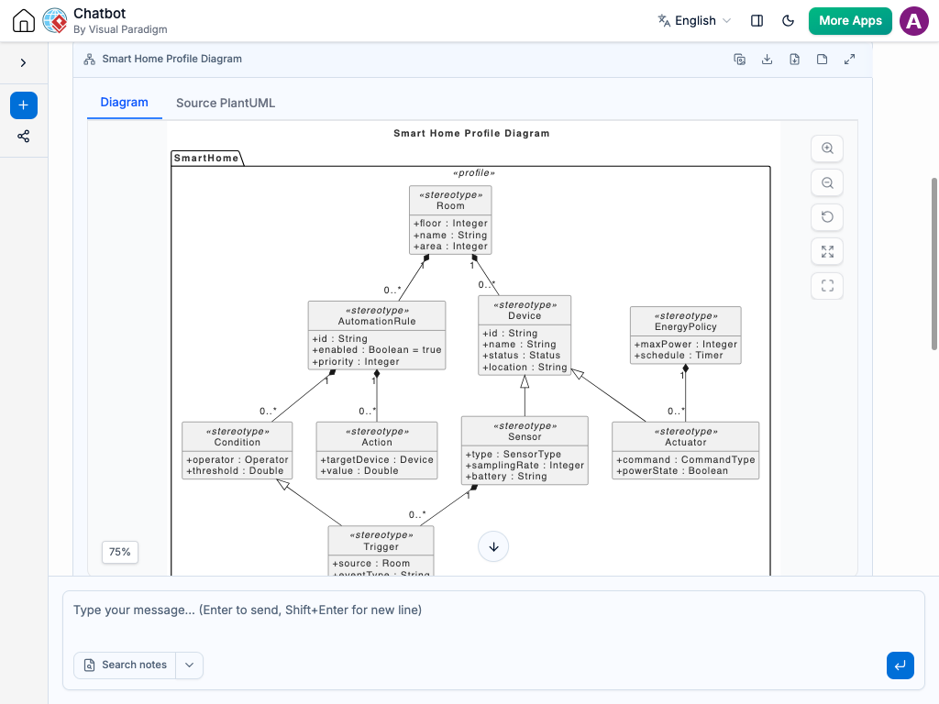Switch to dark mode moon icon
939x704 pixels.
788,21
